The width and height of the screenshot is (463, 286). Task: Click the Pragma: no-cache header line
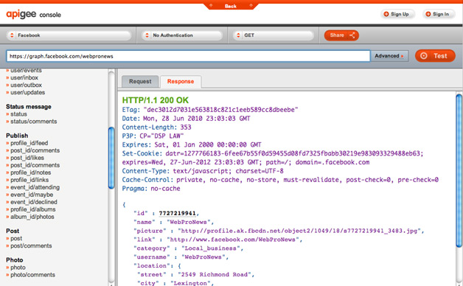tap(151, 189)
